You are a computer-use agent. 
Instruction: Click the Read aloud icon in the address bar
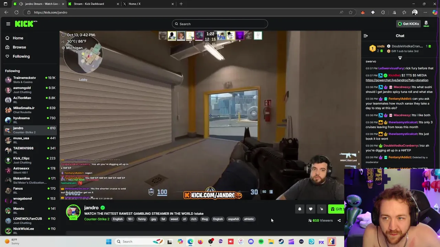click(x=341, y=12)
